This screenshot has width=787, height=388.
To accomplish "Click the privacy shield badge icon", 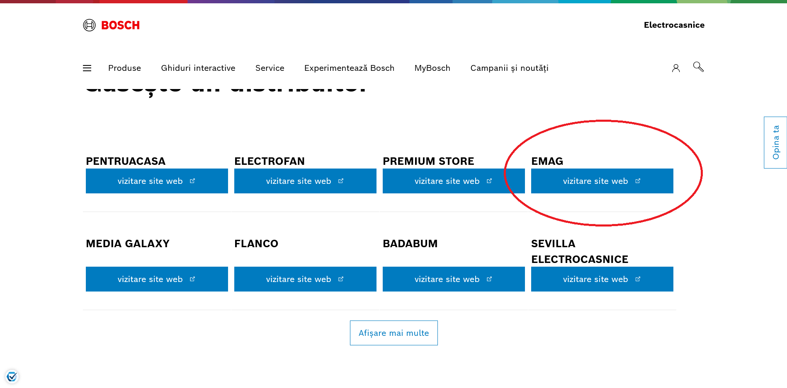I will [12, 376].
